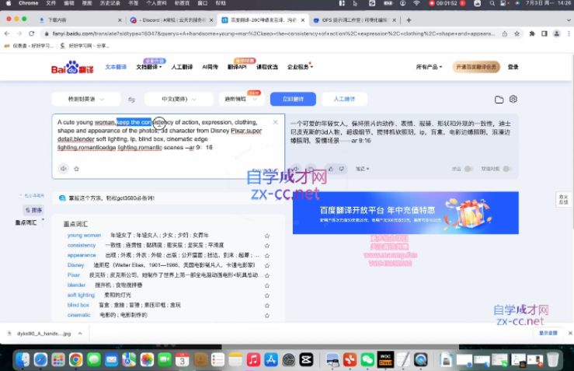Screen dimensions: 574x371
Task: Open the 翻译API menu item
Action: pyautogui.click(x=237, y=68)
